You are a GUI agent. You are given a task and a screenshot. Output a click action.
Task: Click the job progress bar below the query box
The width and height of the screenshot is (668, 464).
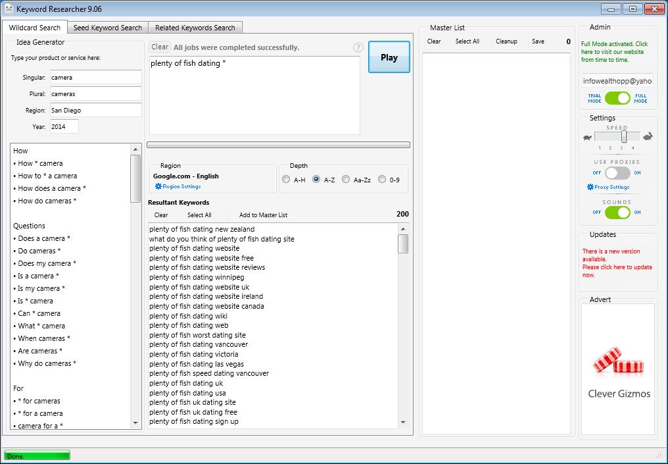point(278,145)
